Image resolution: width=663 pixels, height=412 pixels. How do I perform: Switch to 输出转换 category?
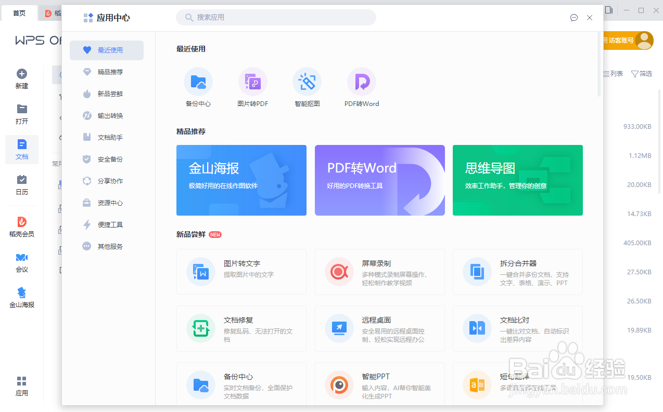[x=107, y=116]
